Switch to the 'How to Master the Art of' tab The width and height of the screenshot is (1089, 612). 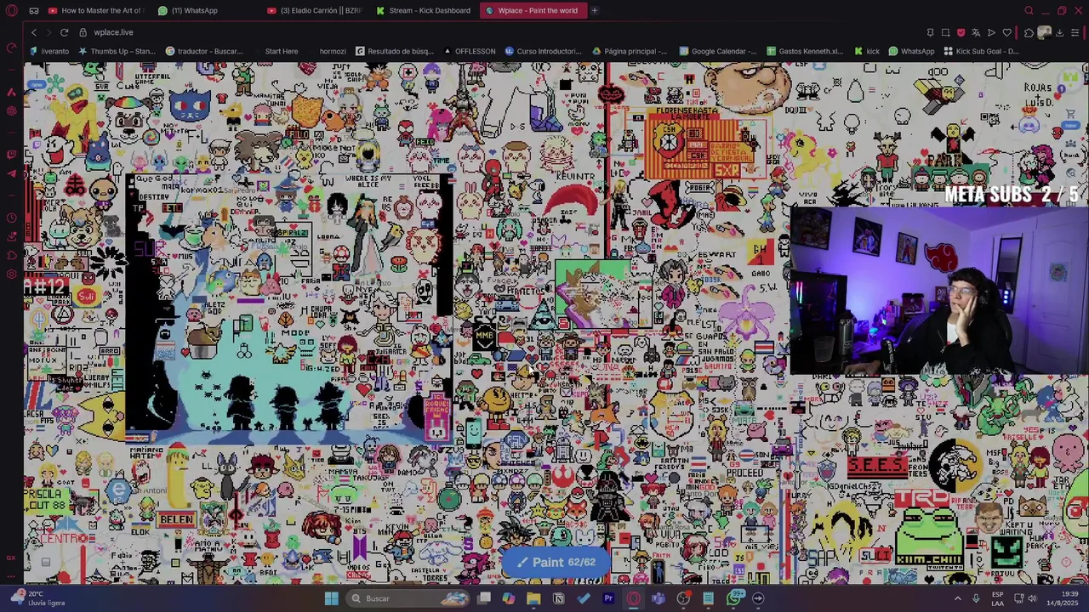95,10
